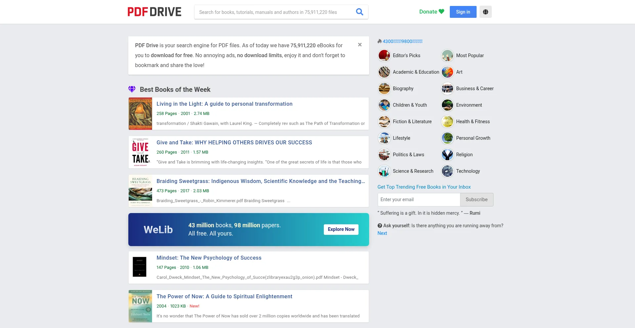The height and width of the screenshot is (328, 635).
Task: Click the Editor's Picks text label
Action: click(406, 55)
